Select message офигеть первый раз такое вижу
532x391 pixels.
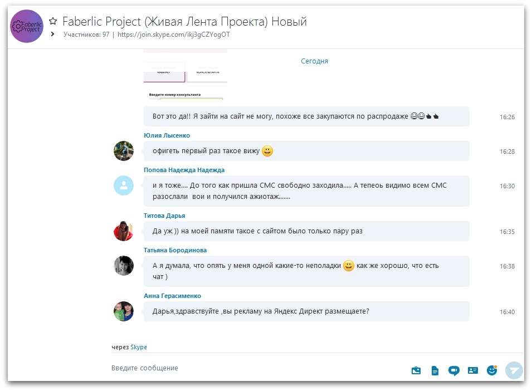(306, 151)
